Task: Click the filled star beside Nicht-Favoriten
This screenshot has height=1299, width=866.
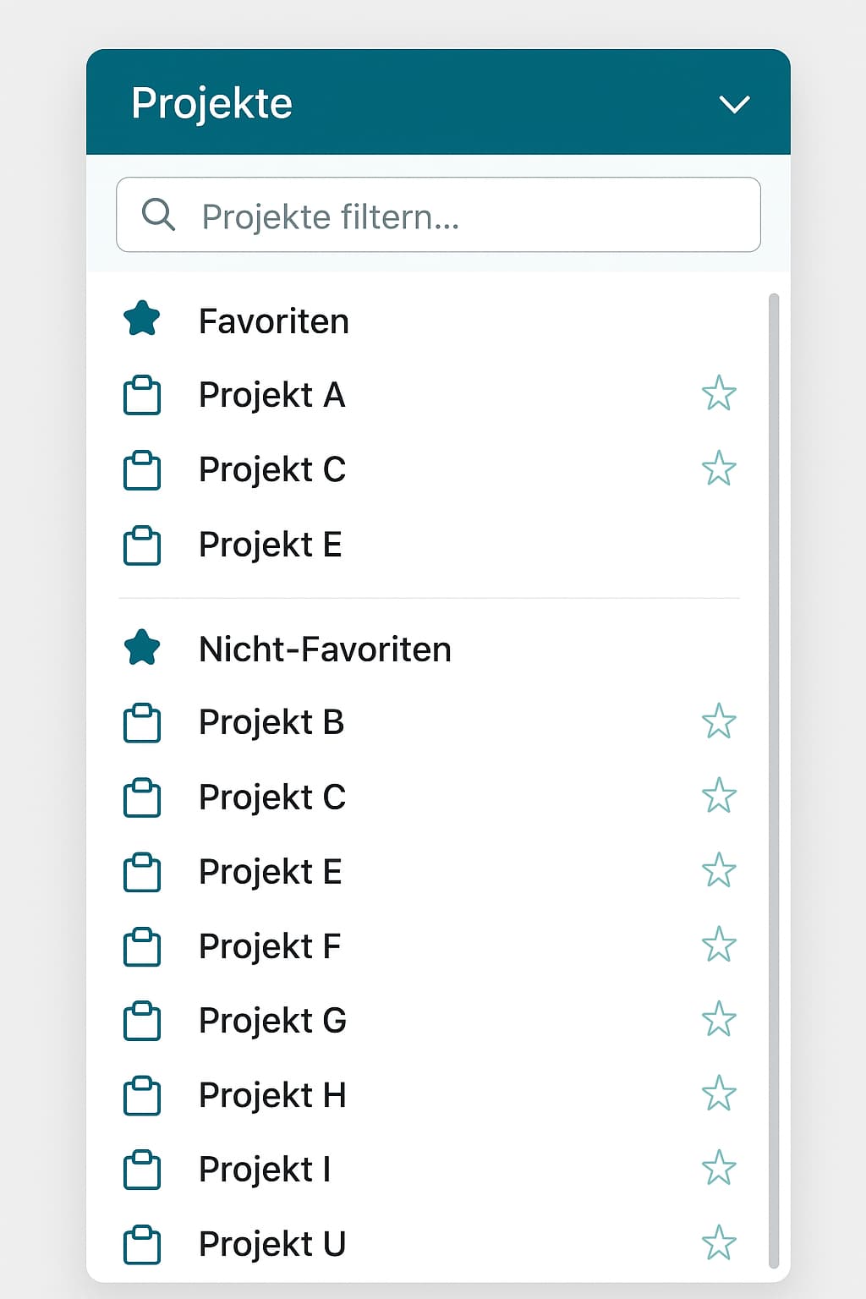Action: tap(142, 648)
